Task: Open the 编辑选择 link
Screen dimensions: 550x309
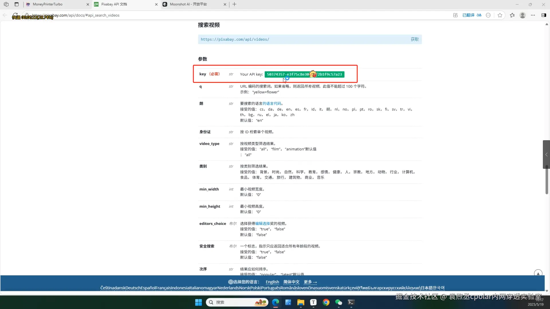Action: (262, 223)
